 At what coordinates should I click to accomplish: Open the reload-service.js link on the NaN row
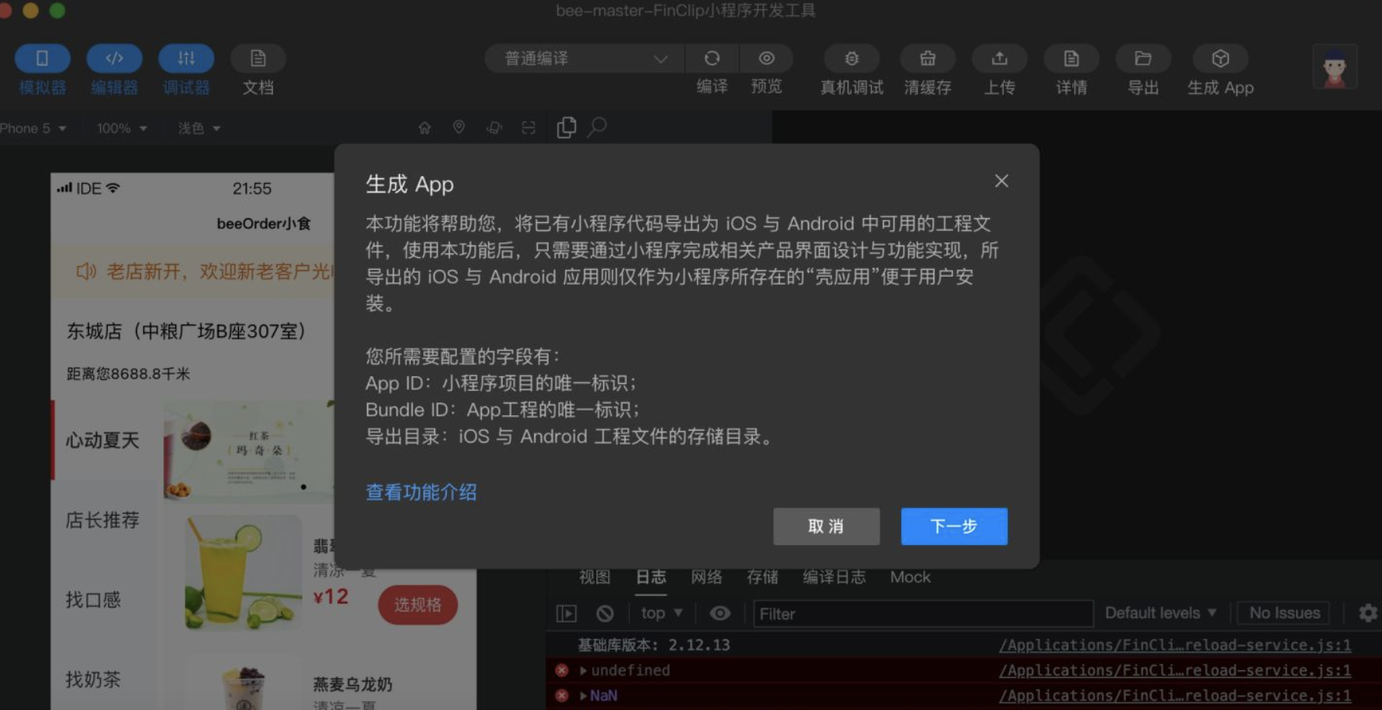tap(1175, 695)
